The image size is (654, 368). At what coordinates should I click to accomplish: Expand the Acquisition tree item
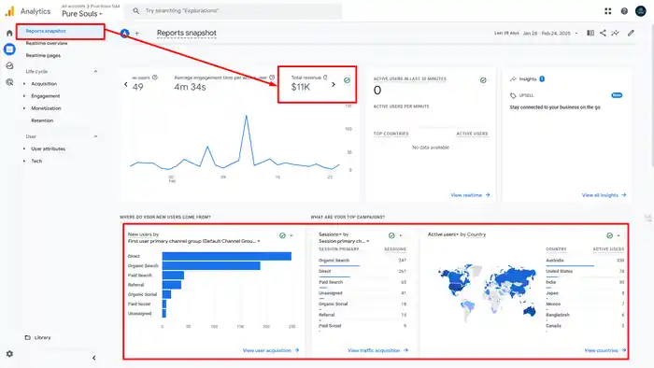click(24, 84)
